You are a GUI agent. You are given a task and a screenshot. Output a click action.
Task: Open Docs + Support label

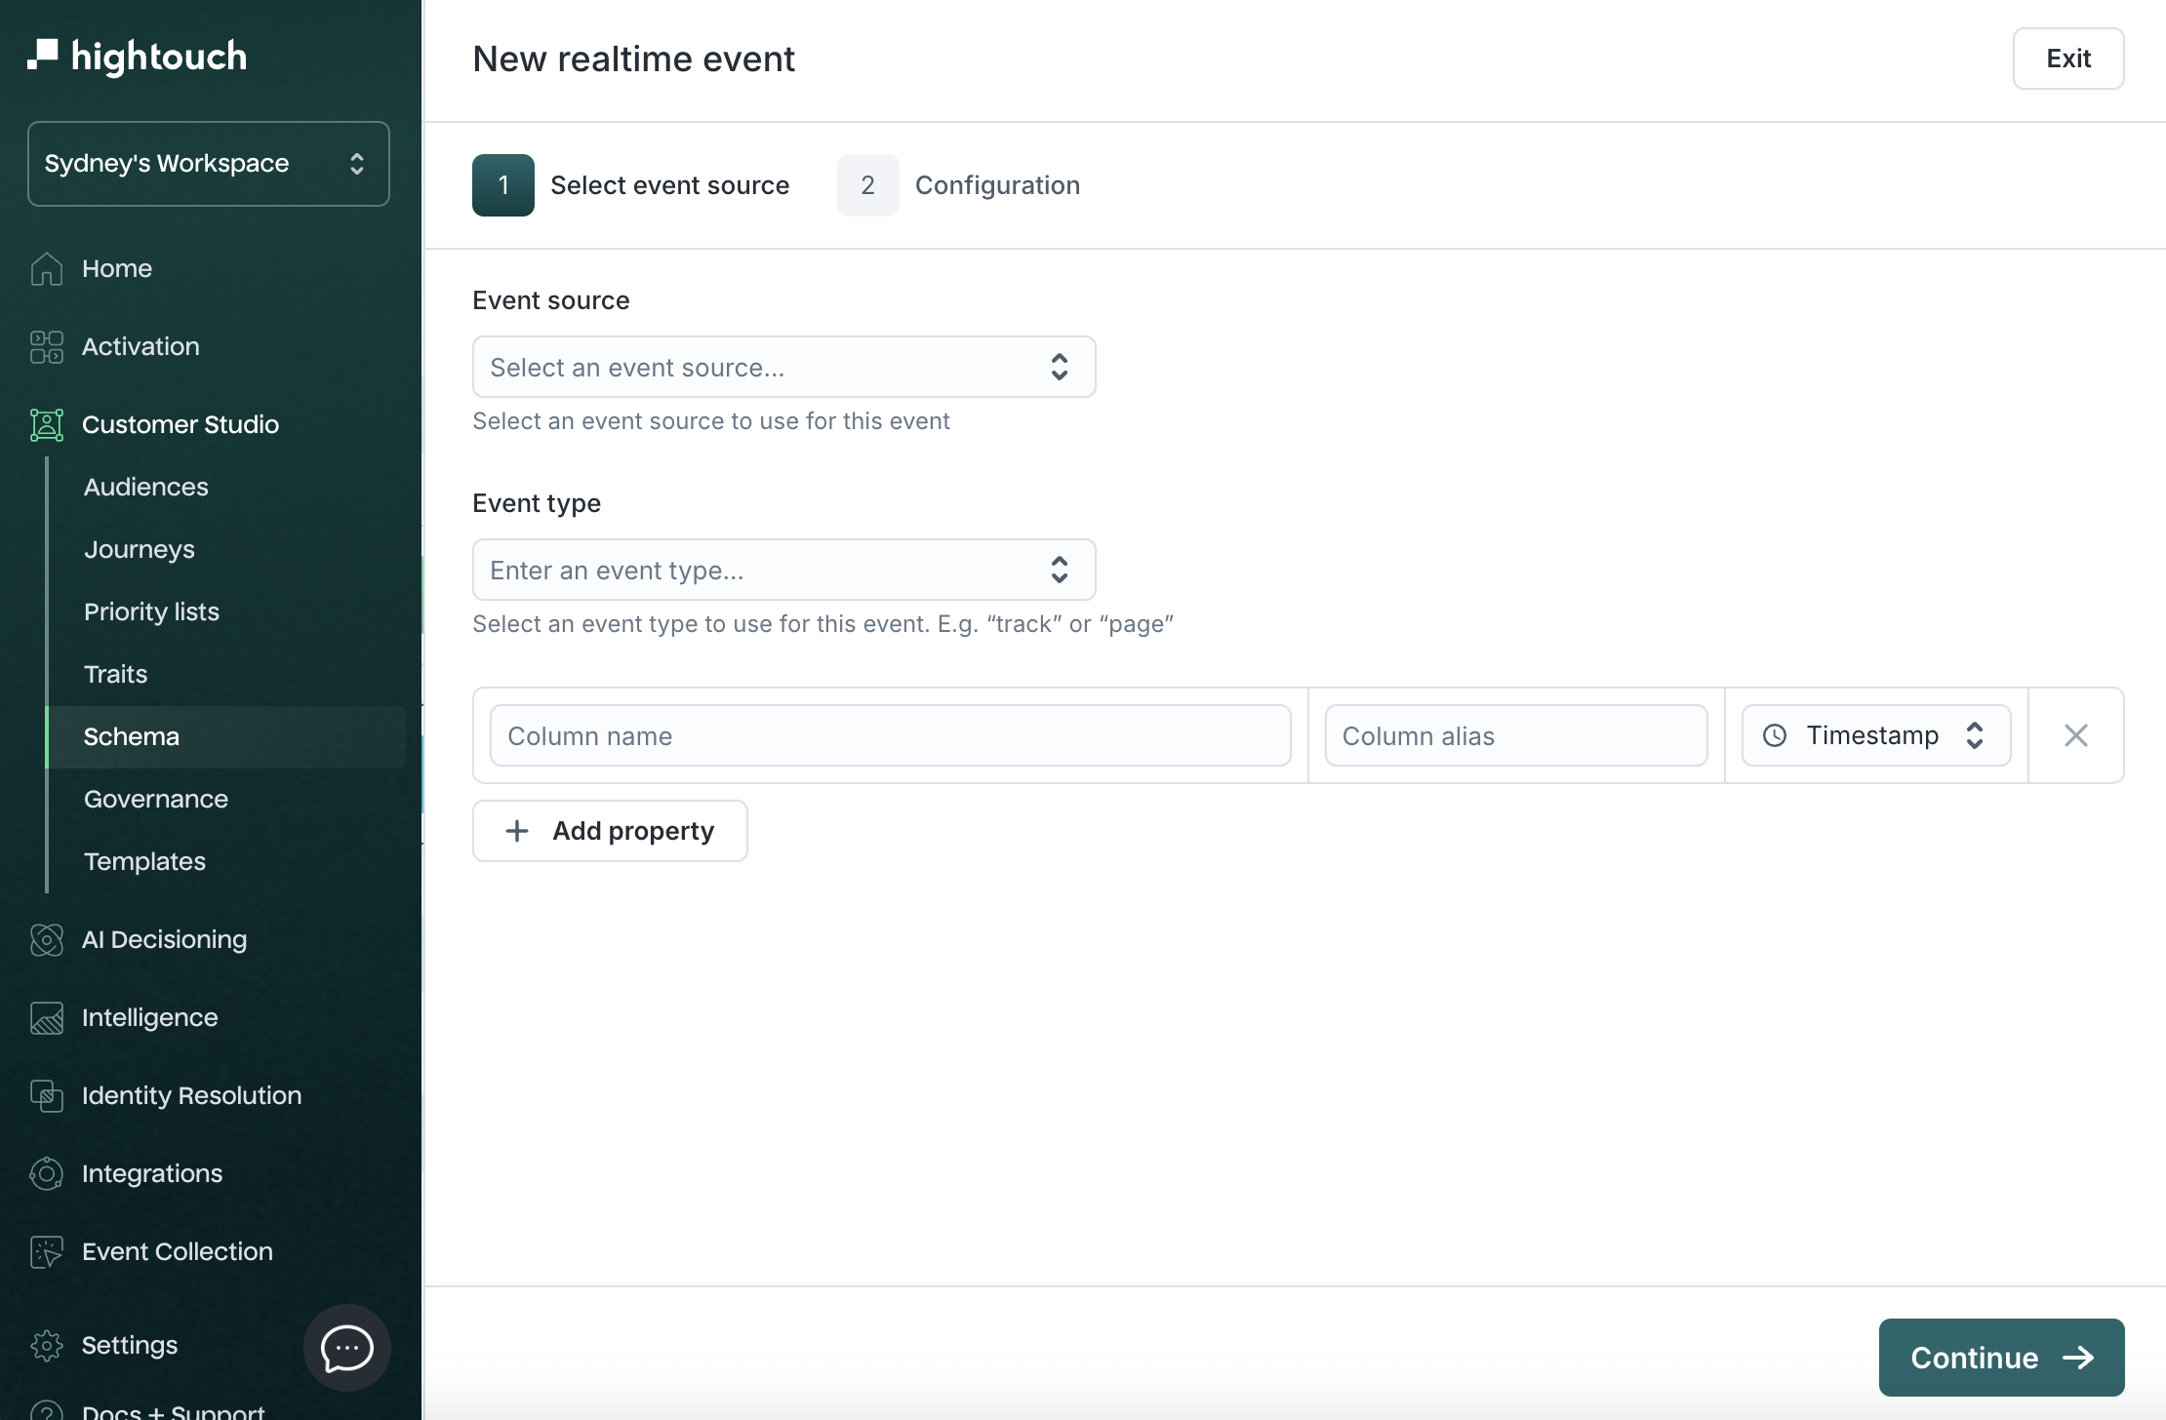coord(174,1411)
